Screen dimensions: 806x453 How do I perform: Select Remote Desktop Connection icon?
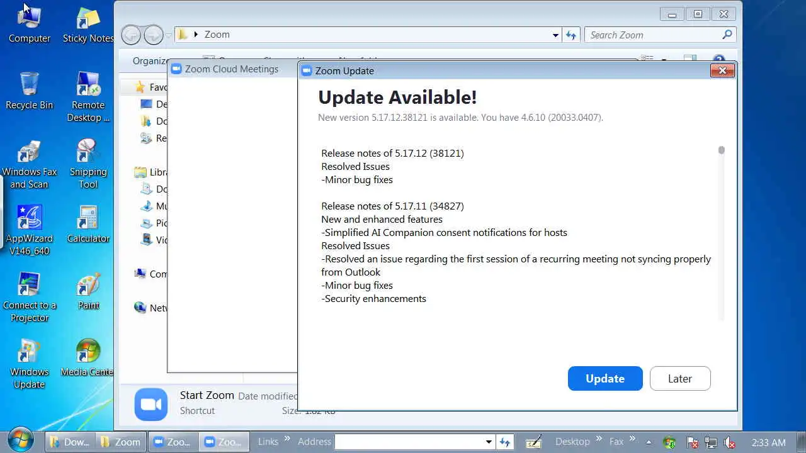(88, 98)
